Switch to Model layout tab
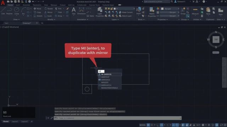 tap(6, 121)
